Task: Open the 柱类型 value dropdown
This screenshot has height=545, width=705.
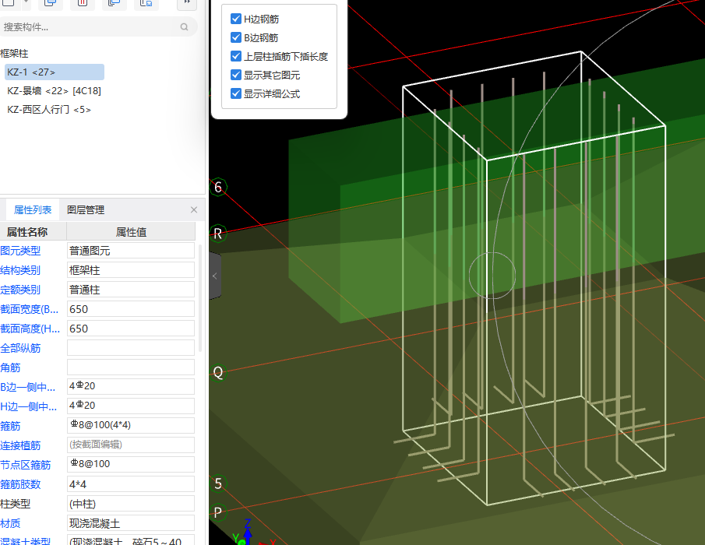Action: click(x=130, y=504)
